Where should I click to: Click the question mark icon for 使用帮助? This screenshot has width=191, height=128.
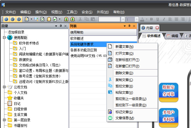10,38
